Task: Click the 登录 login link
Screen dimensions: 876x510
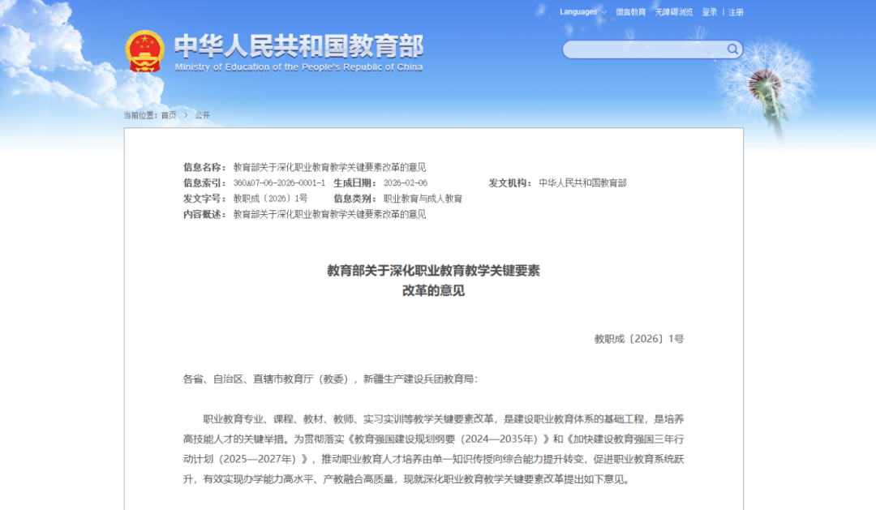Action: click(x=710, y=12)
